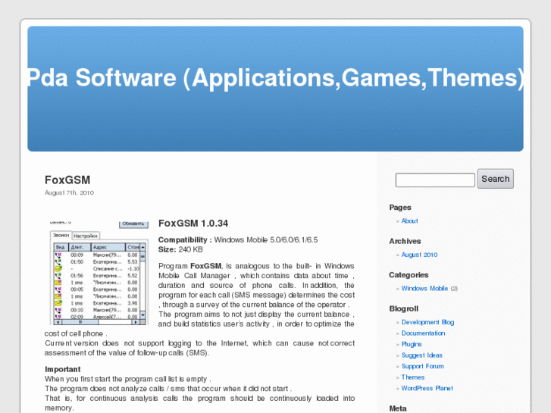Click the Meta sidebar heading
The image size is (551, 413).
(398, 408)
